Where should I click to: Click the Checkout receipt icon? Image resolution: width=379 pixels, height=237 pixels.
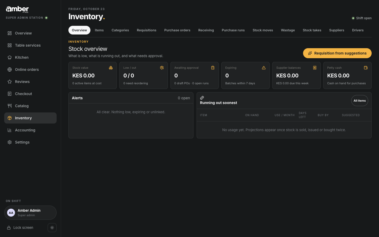[9, 94]
